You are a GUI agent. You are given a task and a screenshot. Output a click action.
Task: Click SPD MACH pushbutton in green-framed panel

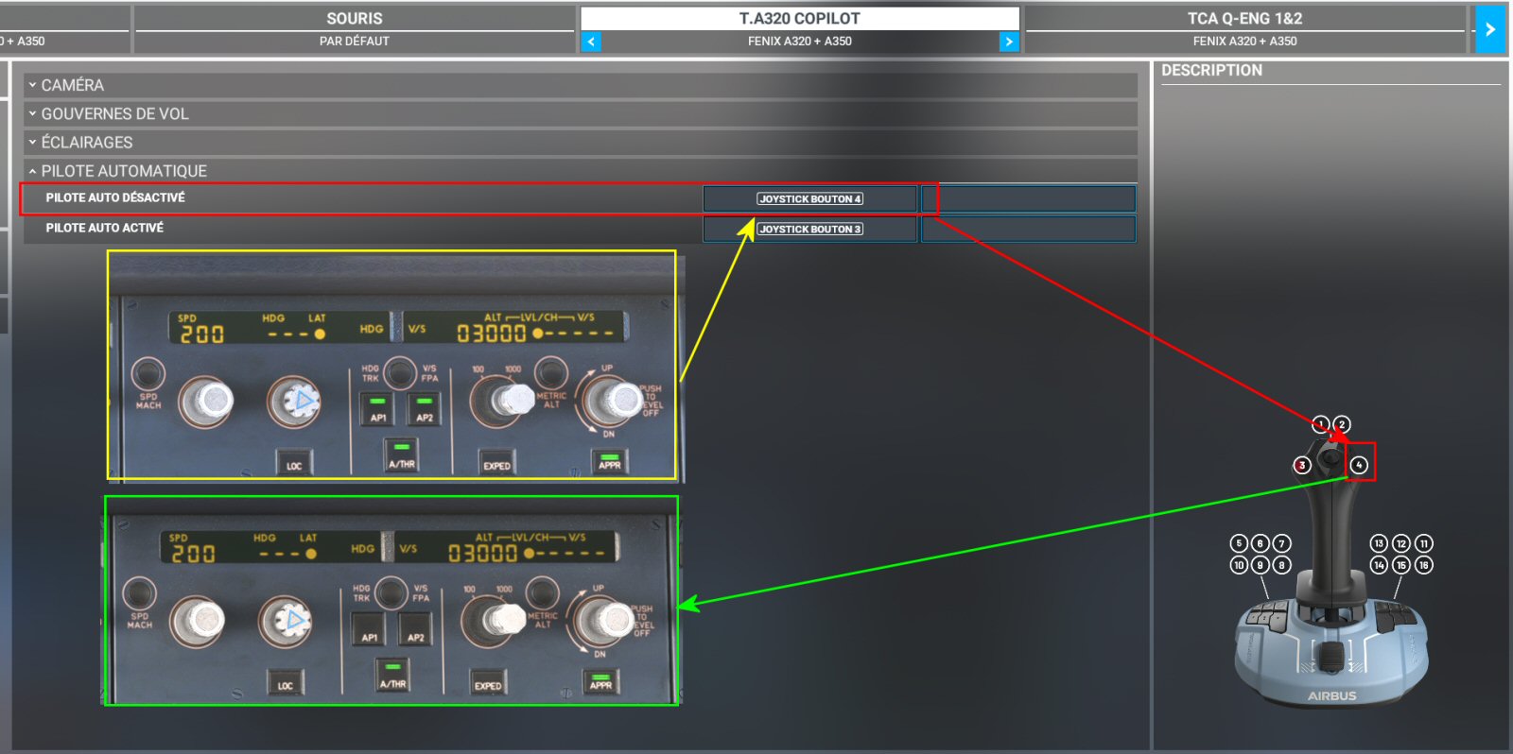pos(139,593)
